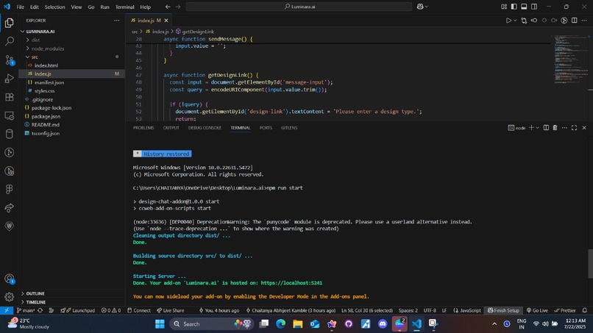Kill the terminal with trash icon
This screenshot has height=333, width=593.
555,128
